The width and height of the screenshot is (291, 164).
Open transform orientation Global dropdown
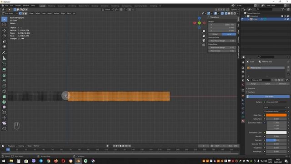[107, 10]
